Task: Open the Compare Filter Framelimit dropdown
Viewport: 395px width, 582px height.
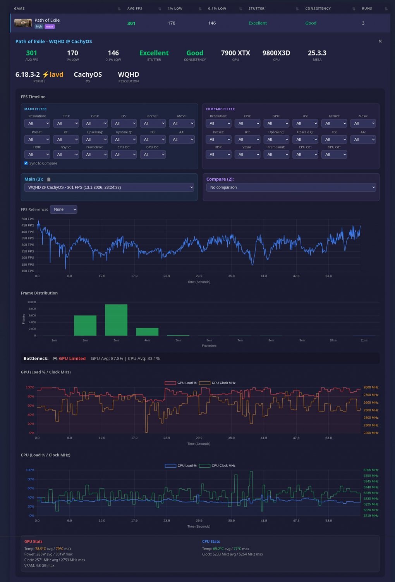Action: pyautogui.click(x=276, y=154)
